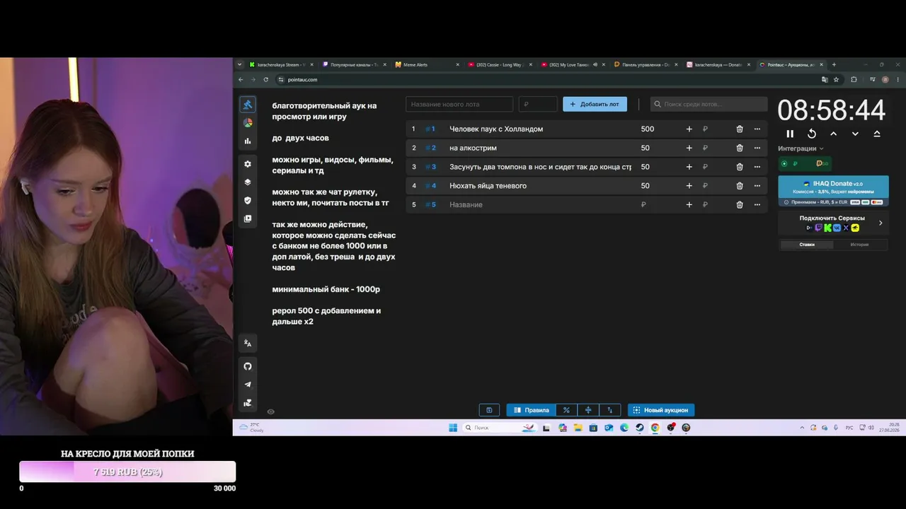
Task: Toggle the percent display button
Action: point(566,410)
